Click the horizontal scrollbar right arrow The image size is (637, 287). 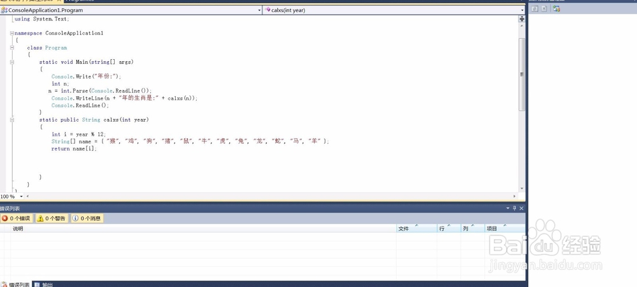(514, 197)
